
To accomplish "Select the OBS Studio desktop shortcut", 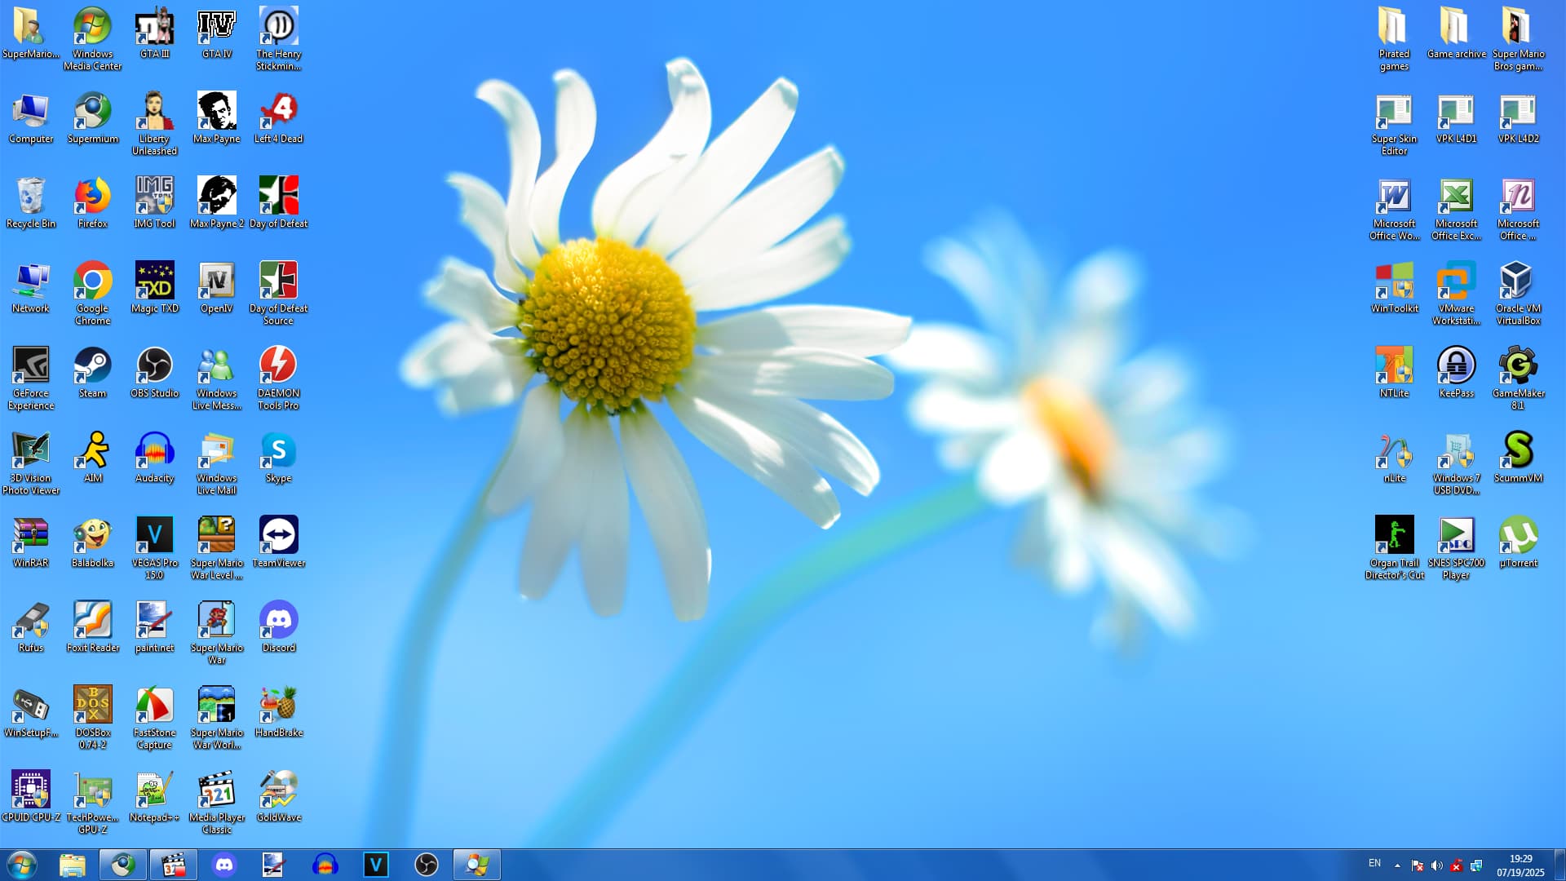I will point(154,366).
